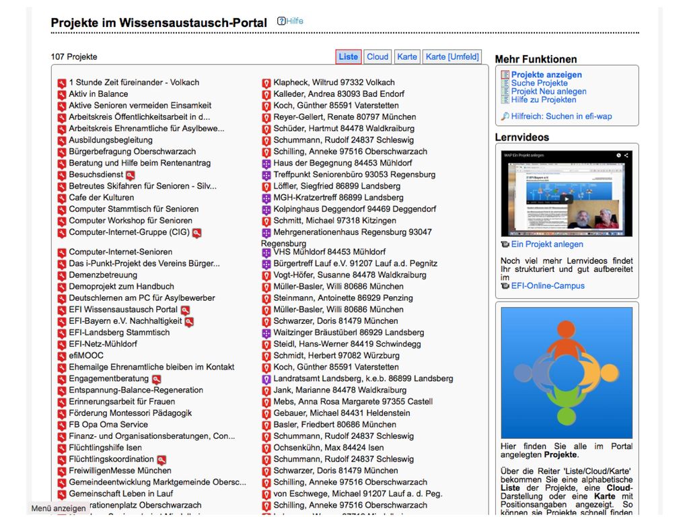The height and width of the screenshot is (517, 689).
Task: Open Förderung Montessori Pädagogik
Action: pyautogui.click(x=130, y=413)
